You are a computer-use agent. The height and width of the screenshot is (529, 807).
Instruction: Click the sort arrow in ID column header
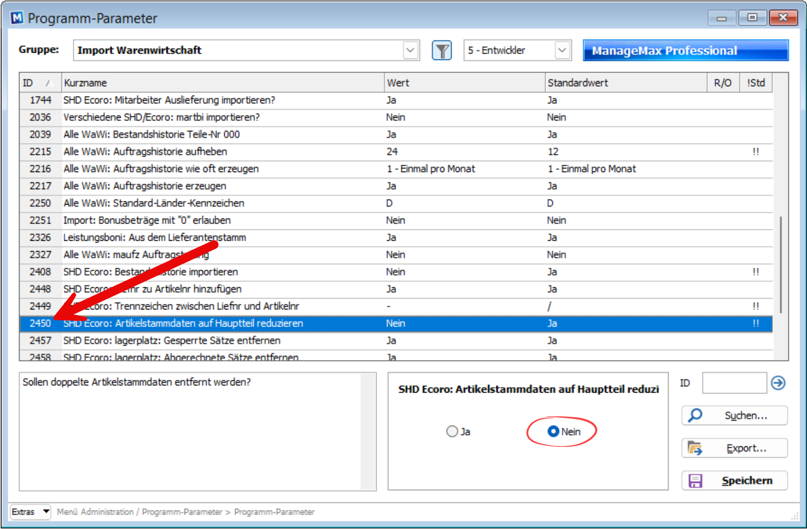click(x=48, y=83)
